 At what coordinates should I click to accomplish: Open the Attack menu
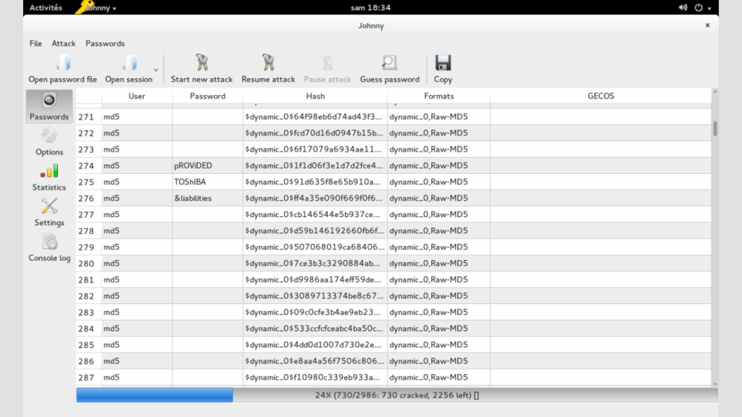64,43
